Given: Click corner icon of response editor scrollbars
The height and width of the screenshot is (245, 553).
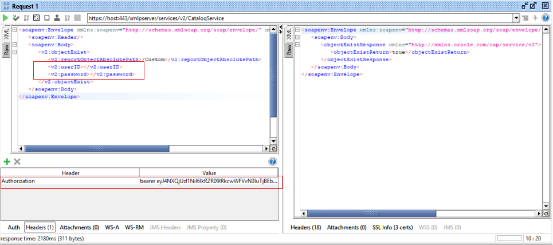Looking at the screenshot, I should coord(546,214).
